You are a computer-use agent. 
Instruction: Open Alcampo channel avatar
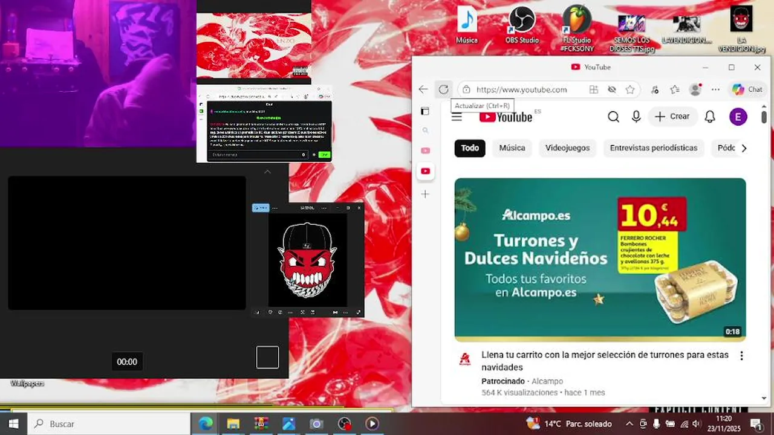(464, 358)
